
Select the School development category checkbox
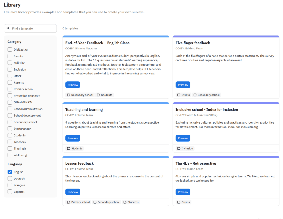[x=10, y=116]
